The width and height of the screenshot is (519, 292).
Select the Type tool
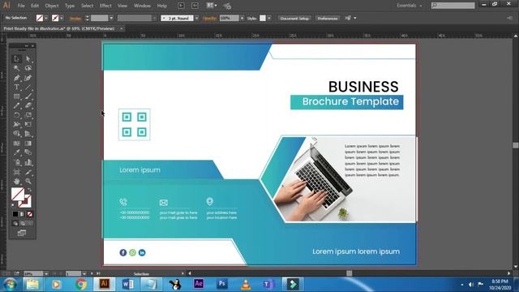pyautogui.click(x=16, y=88)
